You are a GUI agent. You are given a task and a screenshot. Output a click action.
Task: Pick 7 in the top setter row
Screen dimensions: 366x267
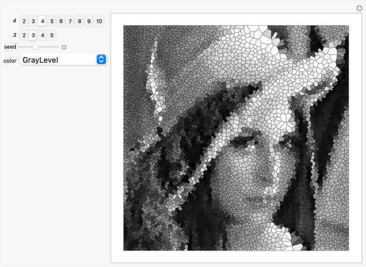[70, 22]
